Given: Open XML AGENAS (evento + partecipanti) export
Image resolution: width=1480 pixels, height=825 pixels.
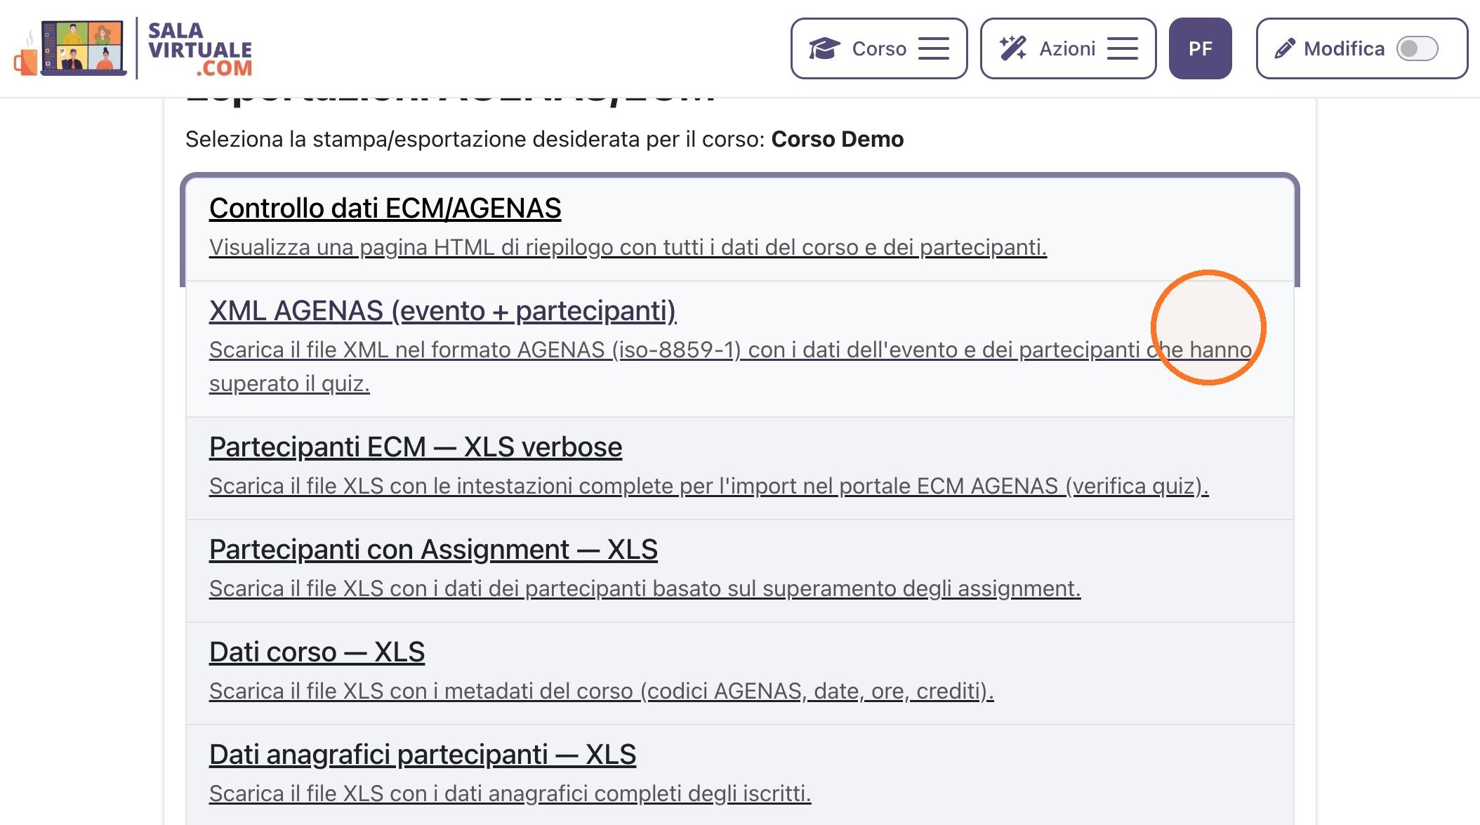Looking at the screenshot, I should pyautogui.click(x=443, y=311).
